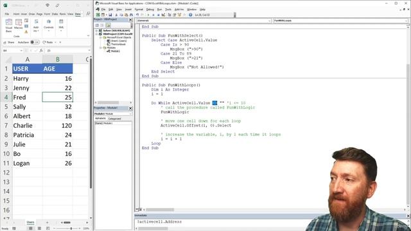This screenshot has width=411, height=231.
Task: Open the Controls group dropdown in ribbon
Action: coord(49,26)
